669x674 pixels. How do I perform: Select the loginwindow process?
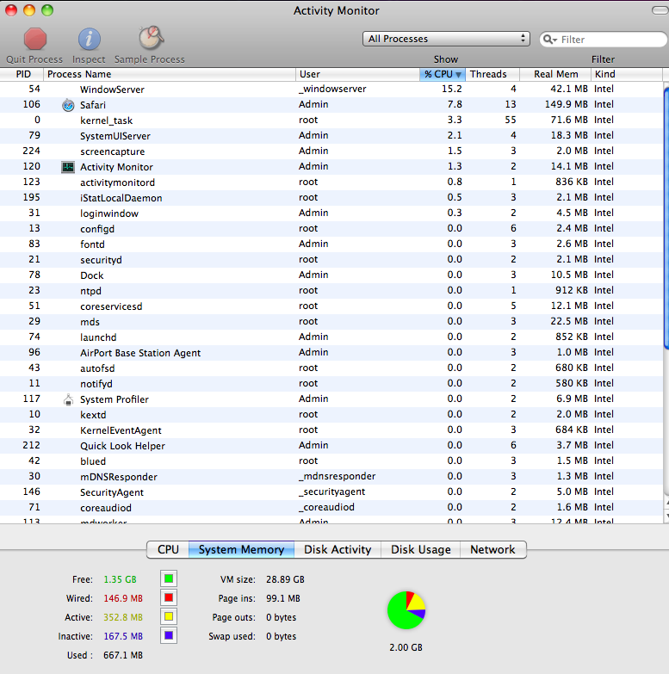(331, 213)
